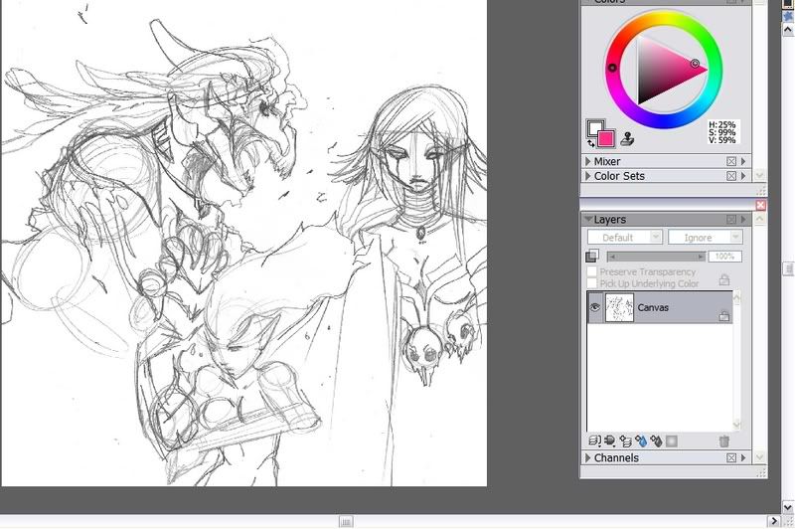This screenshot has width=795, height=529.
Task: Open the Layers panel options menu
Action: (x=743, y=220)
